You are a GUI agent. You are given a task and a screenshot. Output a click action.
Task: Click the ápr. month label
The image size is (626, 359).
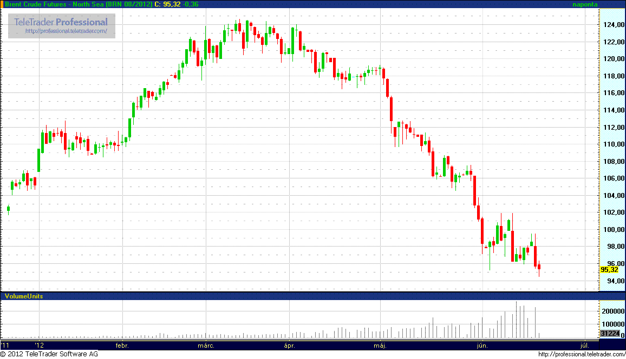[x=290, y=345]
